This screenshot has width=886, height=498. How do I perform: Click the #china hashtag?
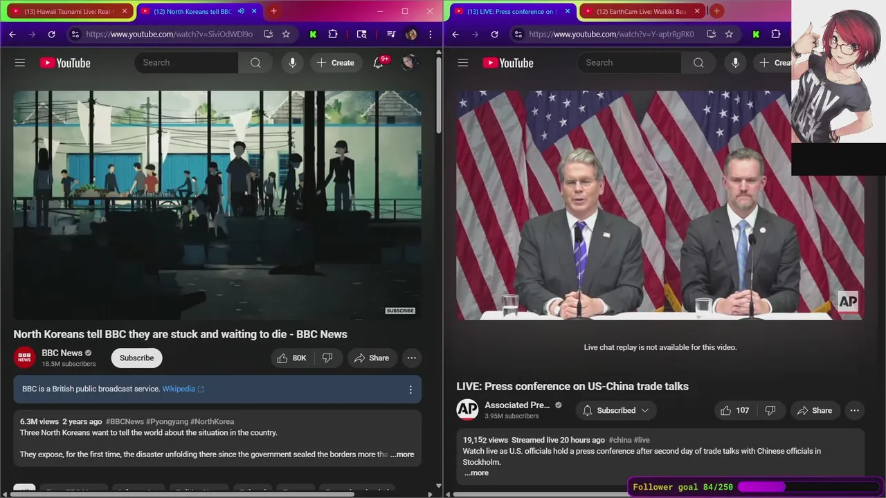click(x=620, y=440)
